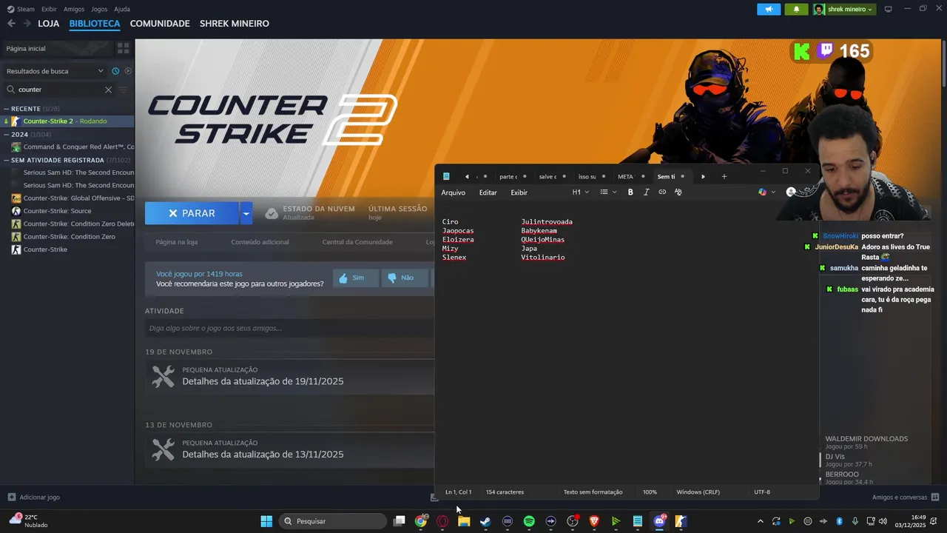The image size is (947, 533).
Task: Open Notepad list style dropdown
Action: click(x=608, y=192)
